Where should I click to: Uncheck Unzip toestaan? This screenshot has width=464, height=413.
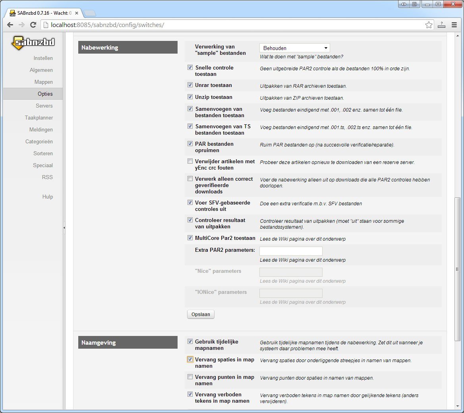tap(190, 97)
